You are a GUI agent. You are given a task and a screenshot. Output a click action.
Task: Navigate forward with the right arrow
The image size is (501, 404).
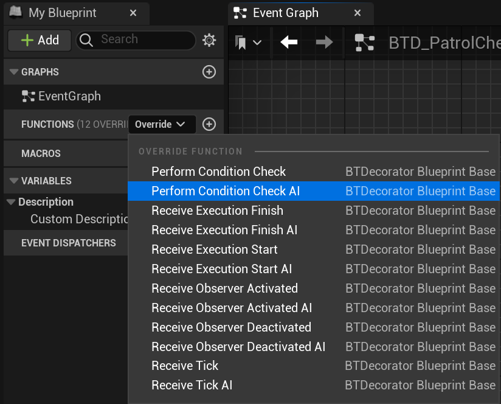(324, 42)
